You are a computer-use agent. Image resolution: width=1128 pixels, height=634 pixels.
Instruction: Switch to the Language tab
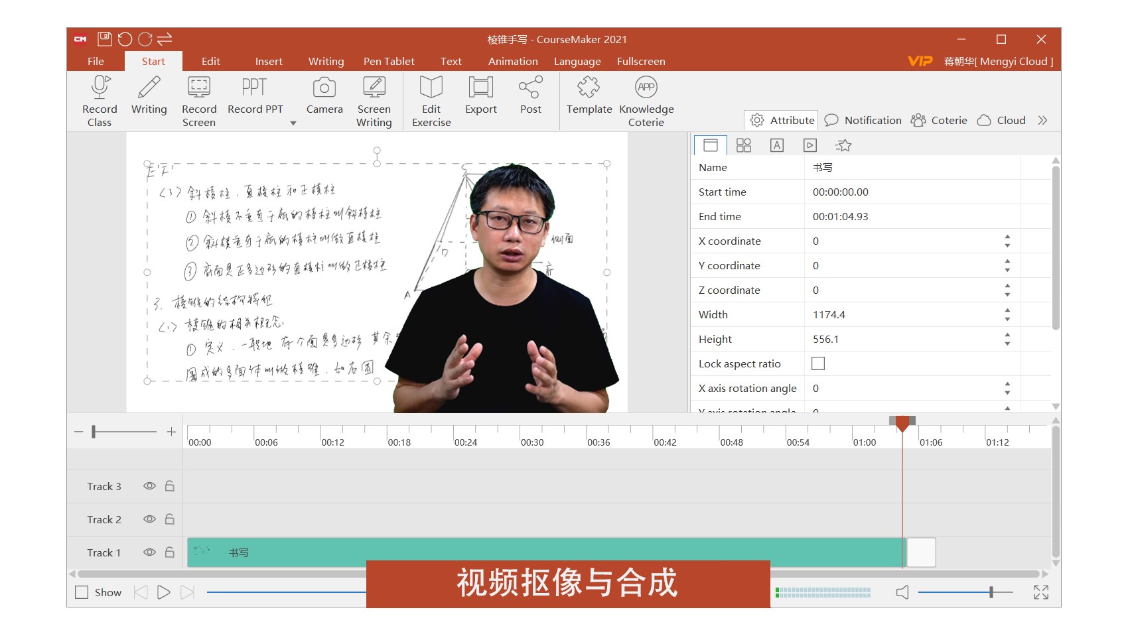577,61
